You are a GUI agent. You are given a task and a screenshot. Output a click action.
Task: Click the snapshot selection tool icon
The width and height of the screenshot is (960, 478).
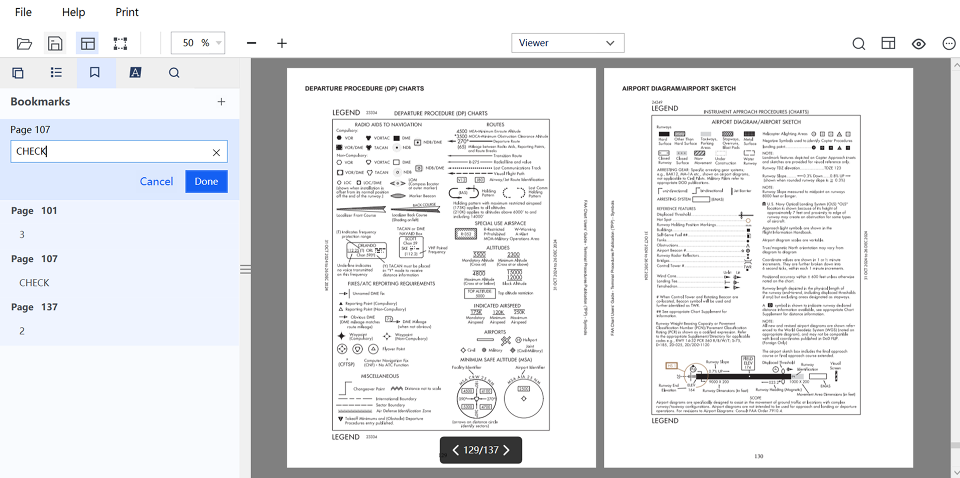click(120, 43)
